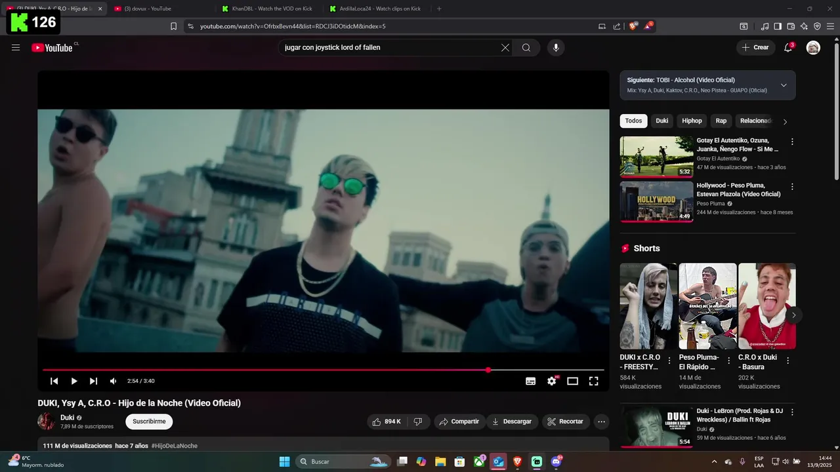Click the magnifier search button
The height and width of the screenshot is (472, 840).
526,47
